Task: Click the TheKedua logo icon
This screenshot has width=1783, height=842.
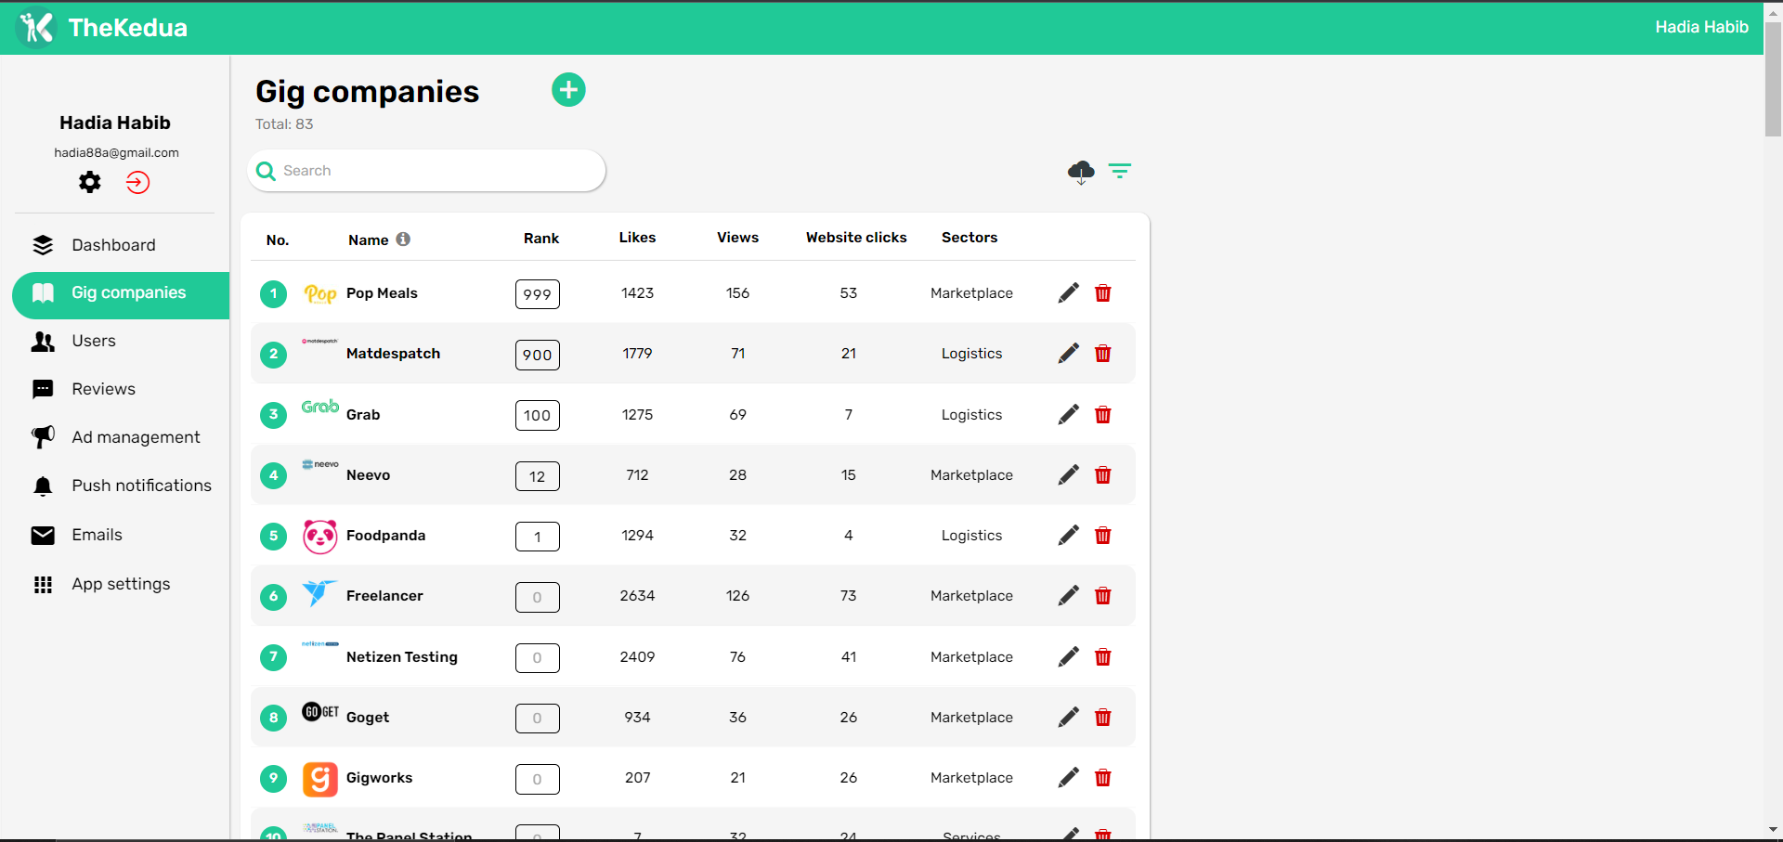Action: [36, 27]
